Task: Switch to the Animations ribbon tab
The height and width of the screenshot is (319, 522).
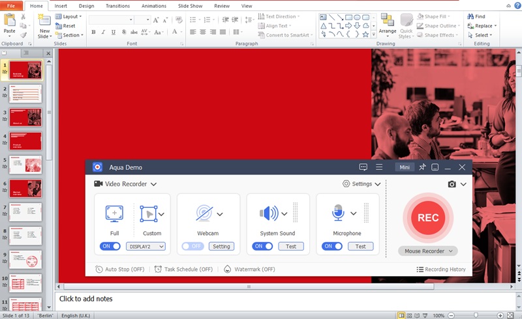Action: pos(154,6)
